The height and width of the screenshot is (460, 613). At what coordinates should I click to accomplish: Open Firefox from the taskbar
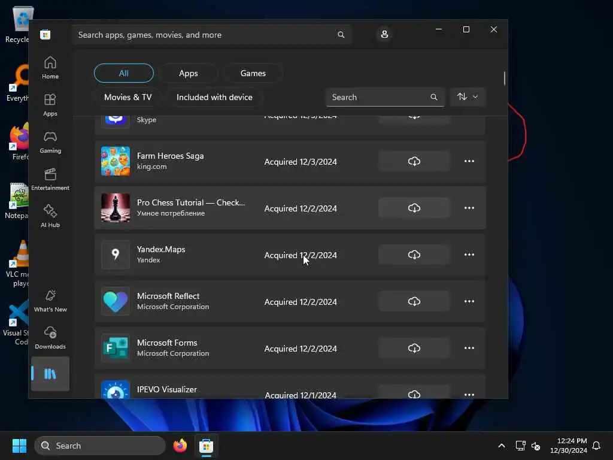click(180, 446)
